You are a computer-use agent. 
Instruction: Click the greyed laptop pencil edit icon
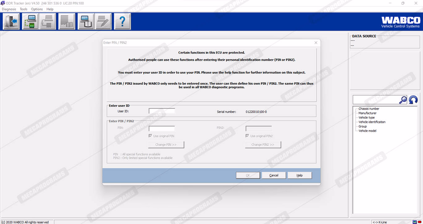point(103,21)
